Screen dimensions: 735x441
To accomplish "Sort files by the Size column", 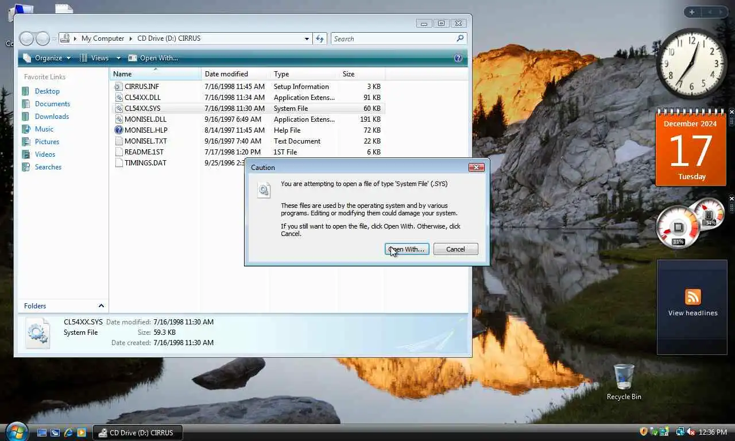I will (362, 74).
